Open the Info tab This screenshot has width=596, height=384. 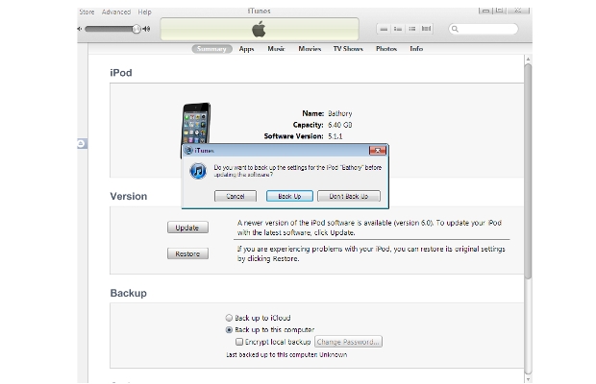pyautogui.click(x=416, y=49)
